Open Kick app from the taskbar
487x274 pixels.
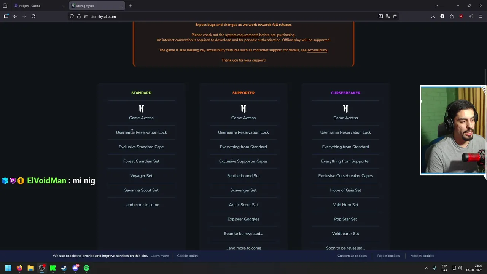[53, 268]
